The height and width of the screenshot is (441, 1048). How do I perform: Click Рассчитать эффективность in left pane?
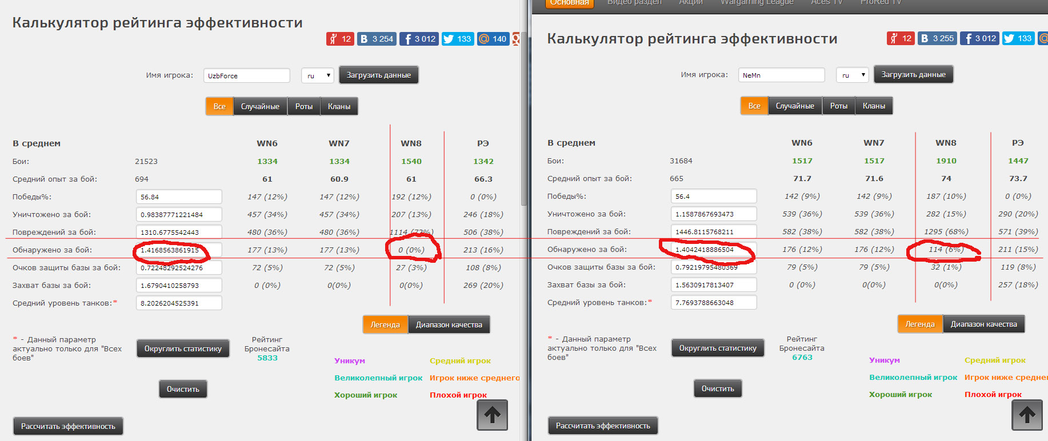pos(68,426)
